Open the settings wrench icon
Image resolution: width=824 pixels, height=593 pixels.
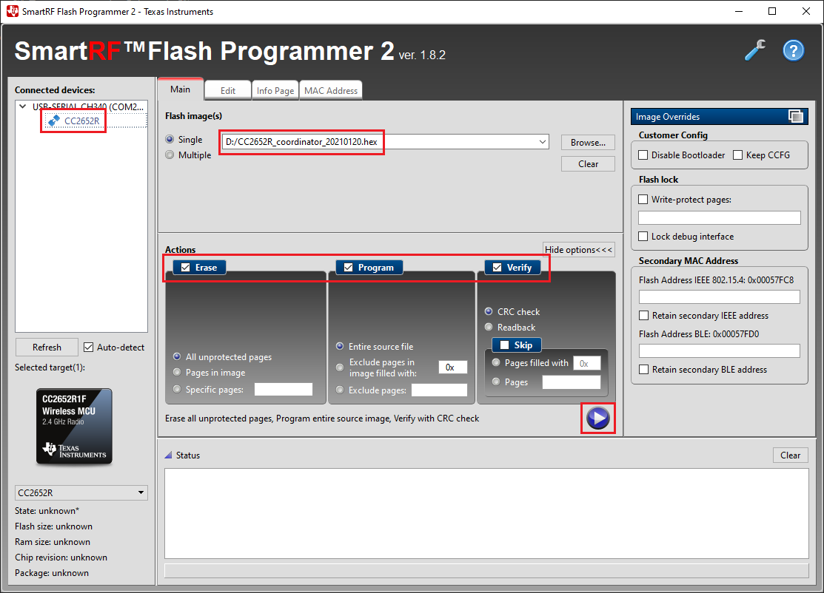coord(754,50)
